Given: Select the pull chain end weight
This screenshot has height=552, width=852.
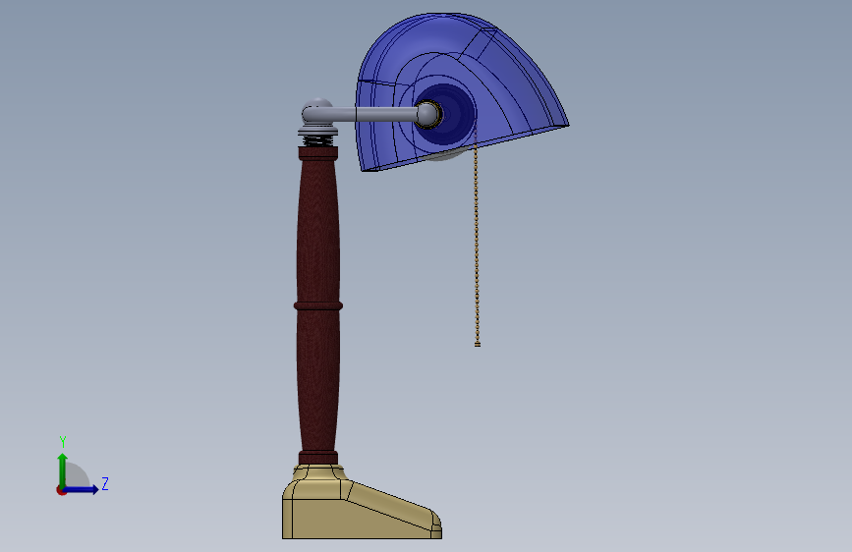Looking at the screenshot, I should click(x=478, y=344).
